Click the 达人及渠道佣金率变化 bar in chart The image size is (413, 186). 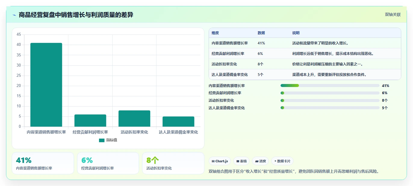[x=179, y=121]
